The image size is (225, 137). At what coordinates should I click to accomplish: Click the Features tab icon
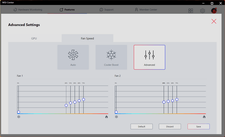[x=62, y=10]
